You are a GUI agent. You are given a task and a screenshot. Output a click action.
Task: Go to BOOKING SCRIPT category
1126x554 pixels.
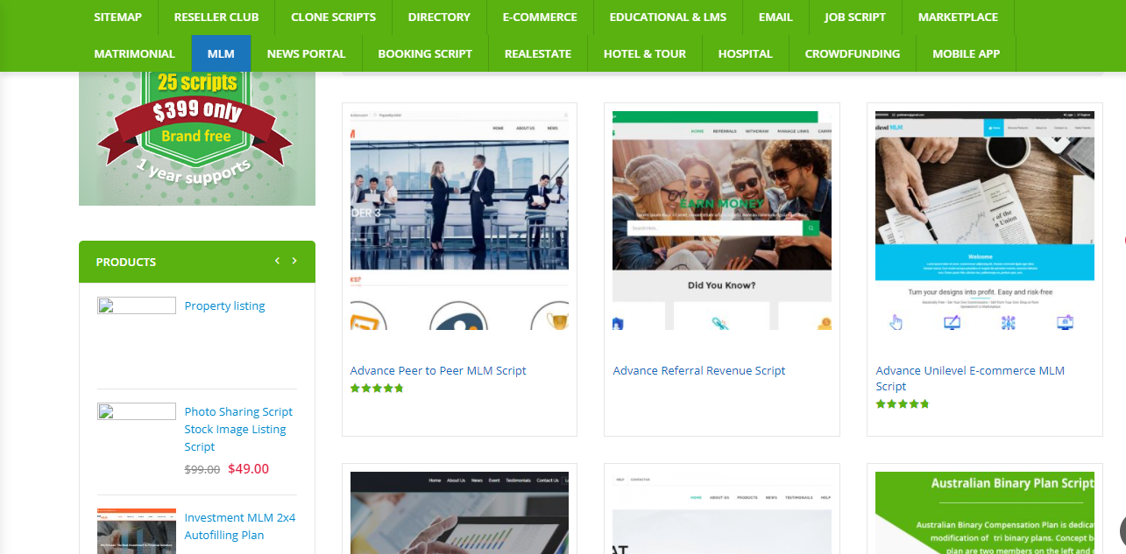pyautogui.click(x=425, y=53)
